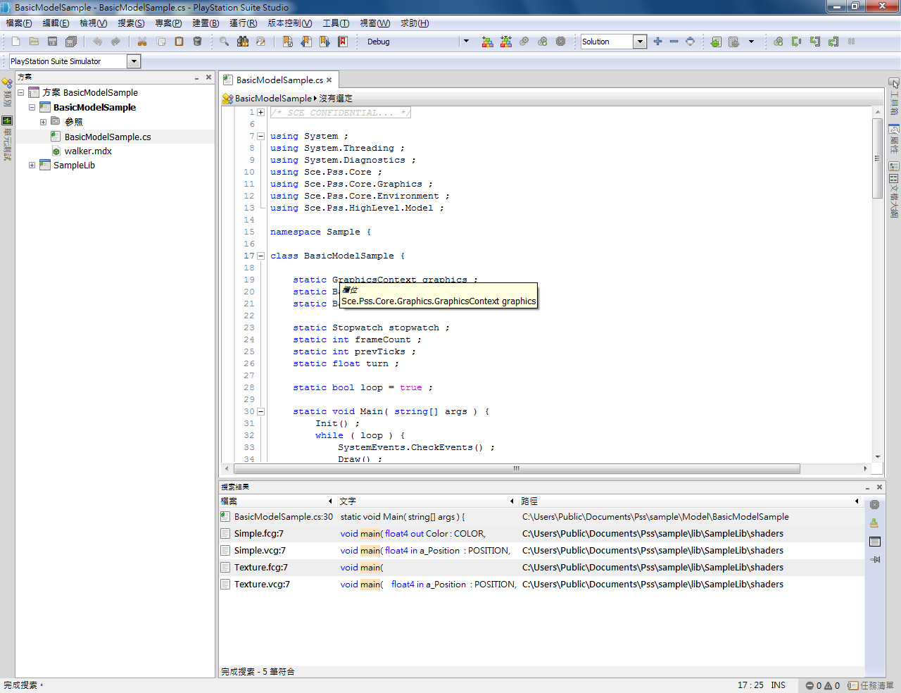Collapse the bold BasicModelSample project node
The image size is (901, 693).
tap(32, 107)
